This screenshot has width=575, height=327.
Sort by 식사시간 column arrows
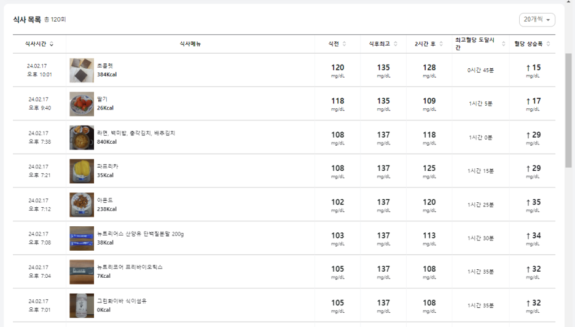tap(52, 44)
